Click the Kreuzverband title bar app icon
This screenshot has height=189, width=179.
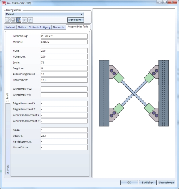(4, 3)
